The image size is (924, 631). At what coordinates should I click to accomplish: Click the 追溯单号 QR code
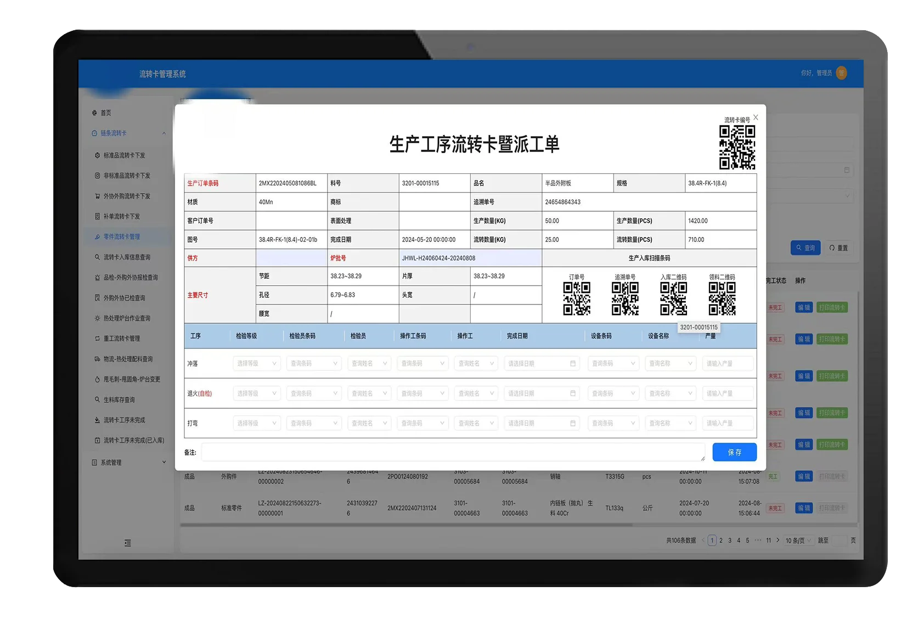point(625,298)
